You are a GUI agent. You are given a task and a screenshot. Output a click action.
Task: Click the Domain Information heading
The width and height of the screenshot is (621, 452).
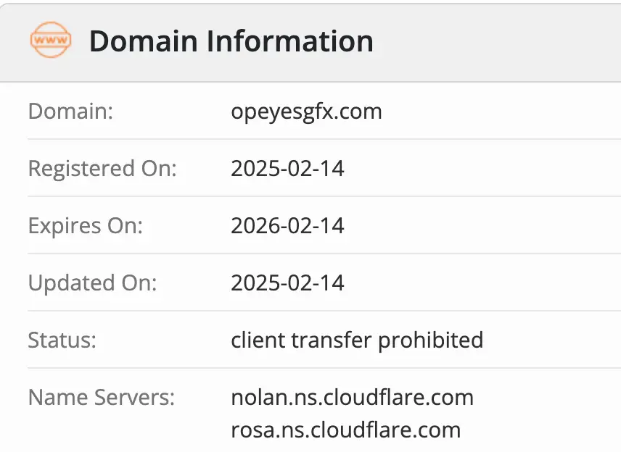(231, 41)
